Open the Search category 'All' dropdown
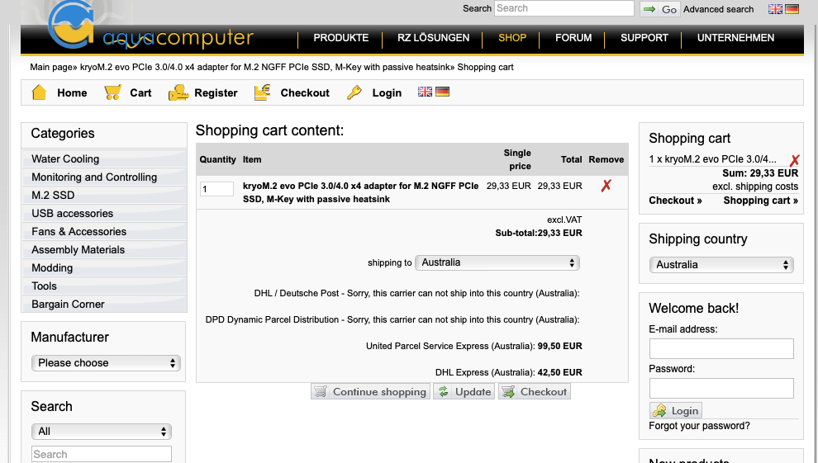The height and width of the screenshot is (463, 818). tap(101, 432)
